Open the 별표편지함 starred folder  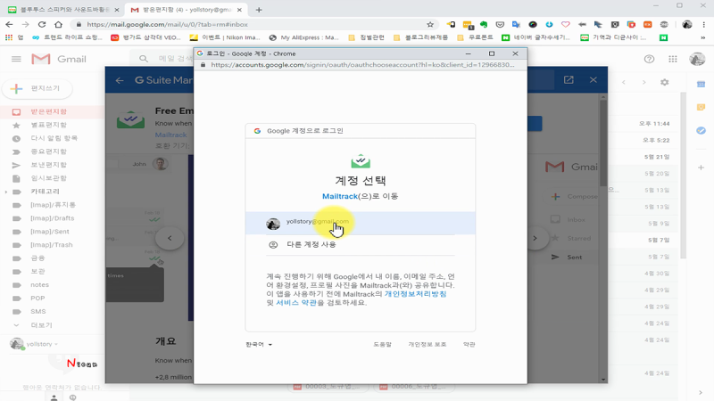point(49,125)
